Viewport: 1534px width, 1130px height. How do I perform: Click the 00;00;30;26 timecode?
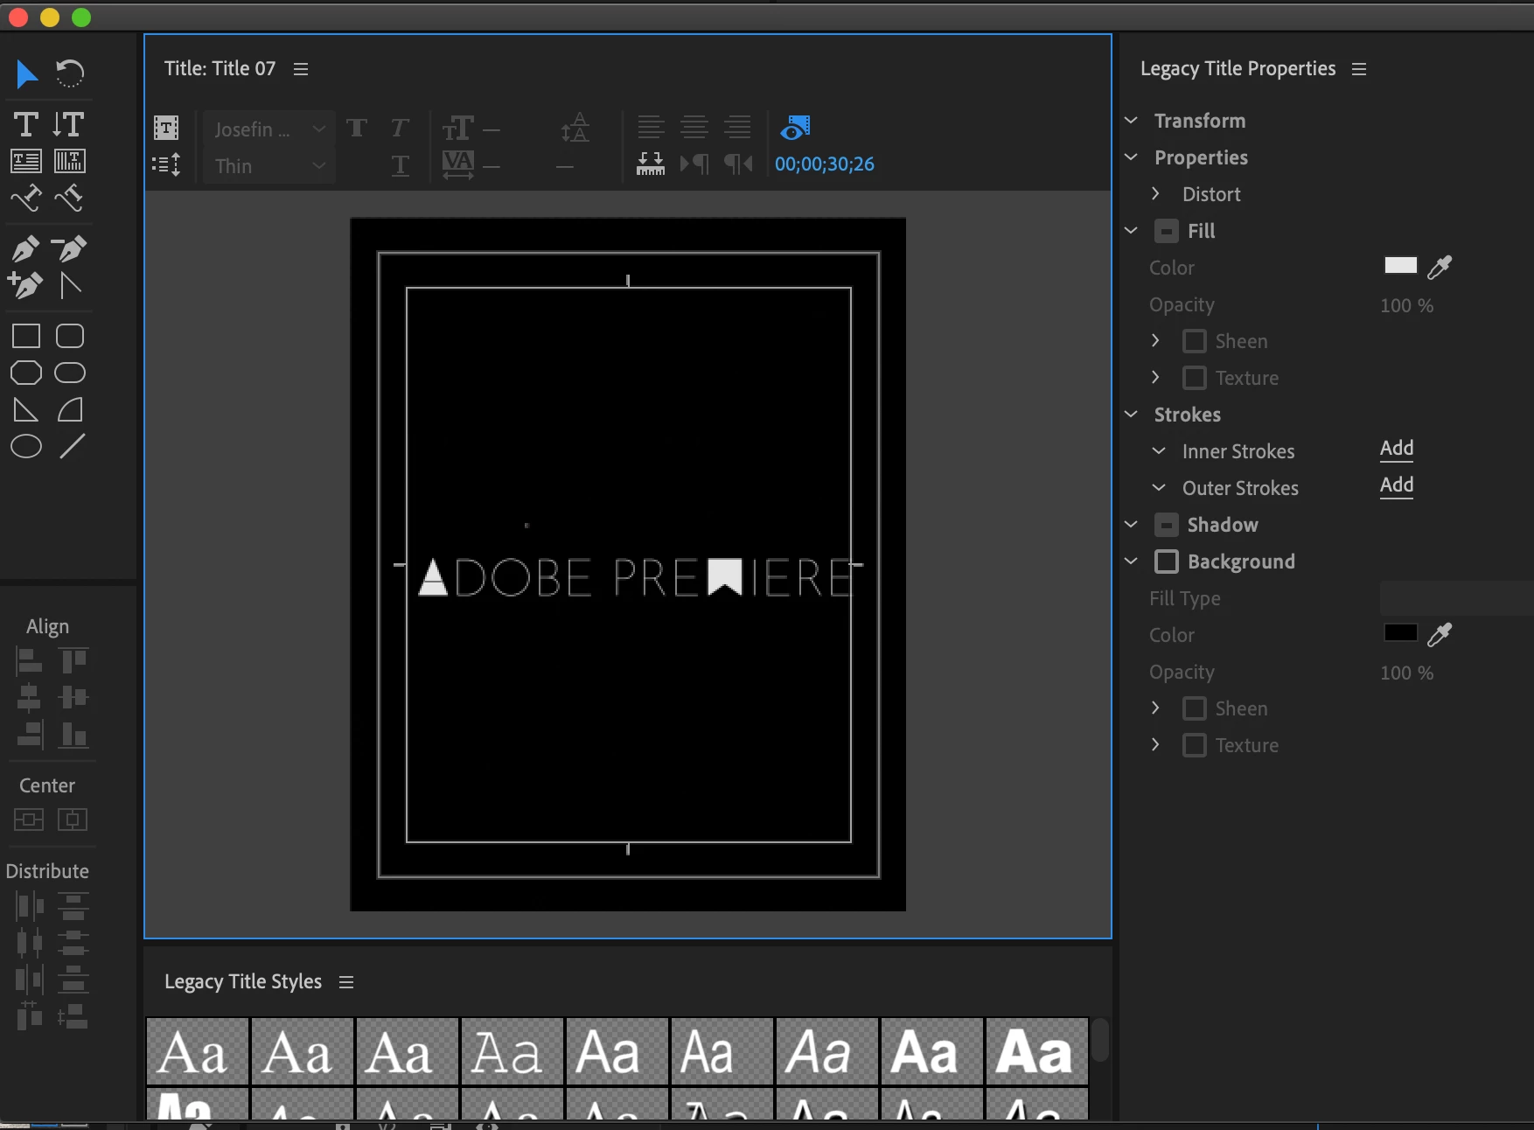tap(825, 164)
